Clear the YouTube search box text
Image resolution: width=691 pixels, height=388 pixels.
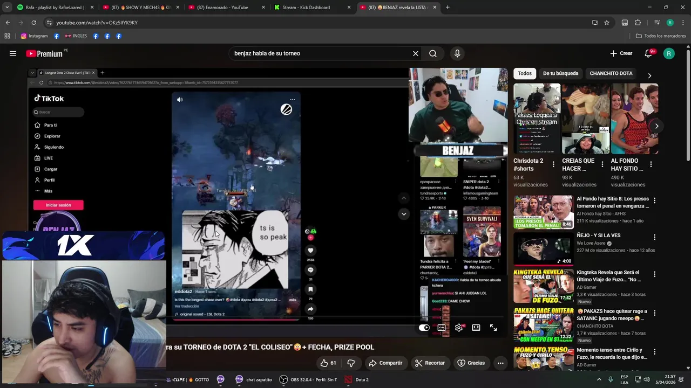415,53
